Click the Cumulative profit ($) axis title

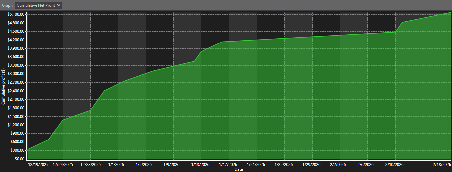[x=3, y=86]
